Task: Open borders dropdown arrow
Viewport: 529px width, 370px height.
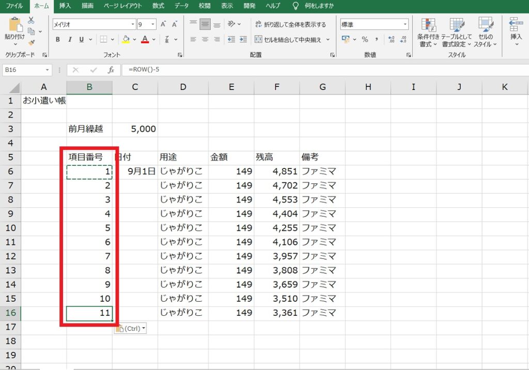Action: tap(112, 39)
